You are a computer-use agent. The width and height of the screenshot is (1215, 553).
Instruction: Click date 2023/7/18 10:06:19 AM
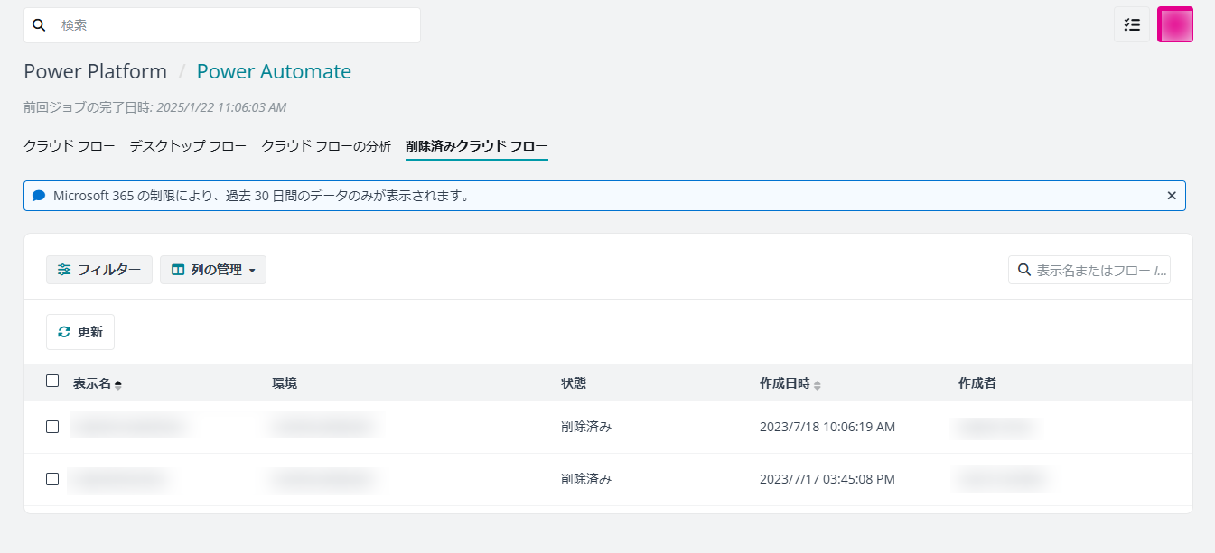(x=827, y=427)
